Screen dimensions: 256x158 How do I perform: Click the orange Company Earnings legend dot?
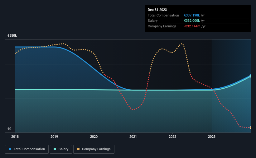click(78, 149)
